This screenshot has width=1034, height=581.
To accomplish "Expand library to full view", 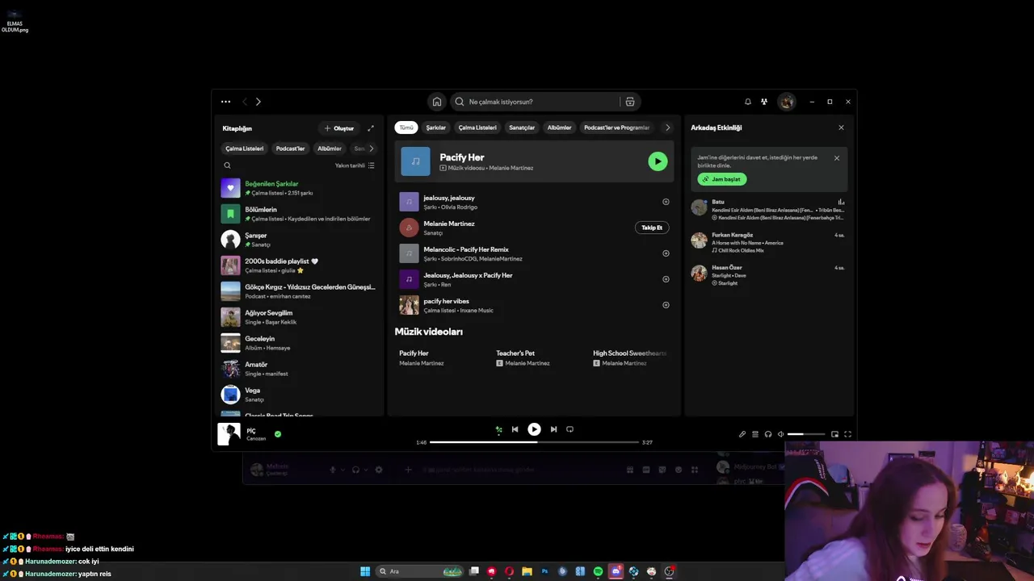I will tap(371, 128).
